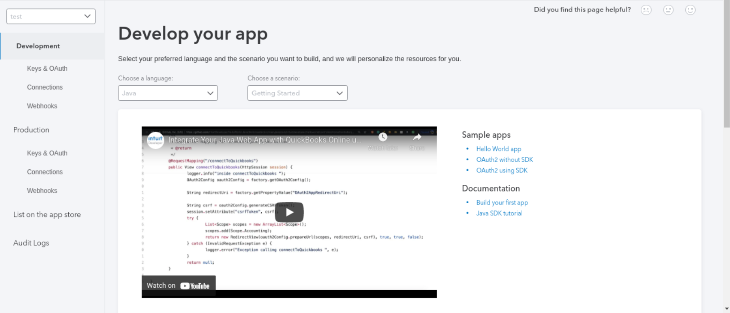Click the Documentation heading
730x313 pixels.
(491, 189)
